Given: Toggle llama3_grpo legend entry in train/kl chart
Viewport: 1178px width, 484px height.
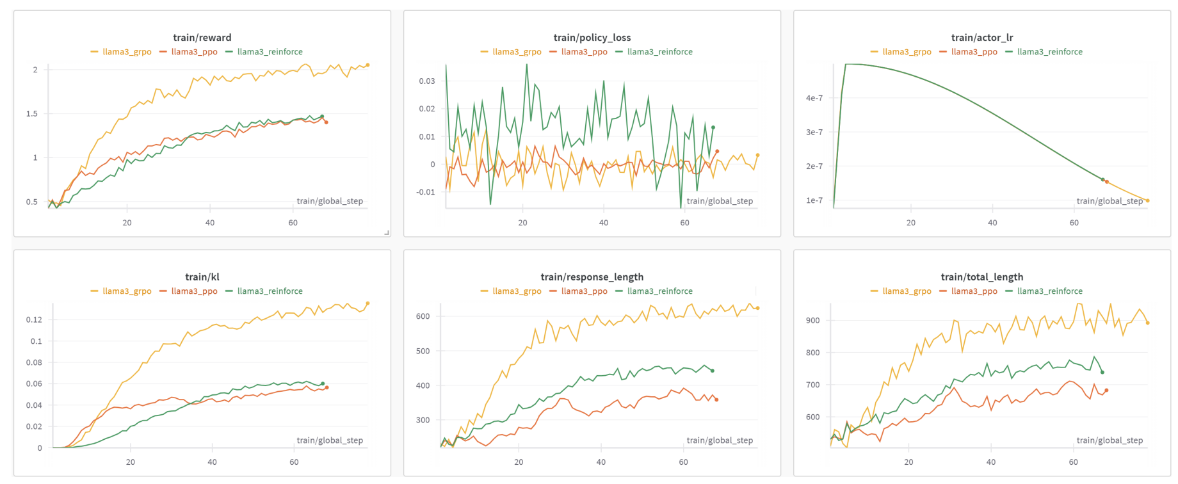Looking at the screenshot, I should pyautogui.click(x=127, y=291).
